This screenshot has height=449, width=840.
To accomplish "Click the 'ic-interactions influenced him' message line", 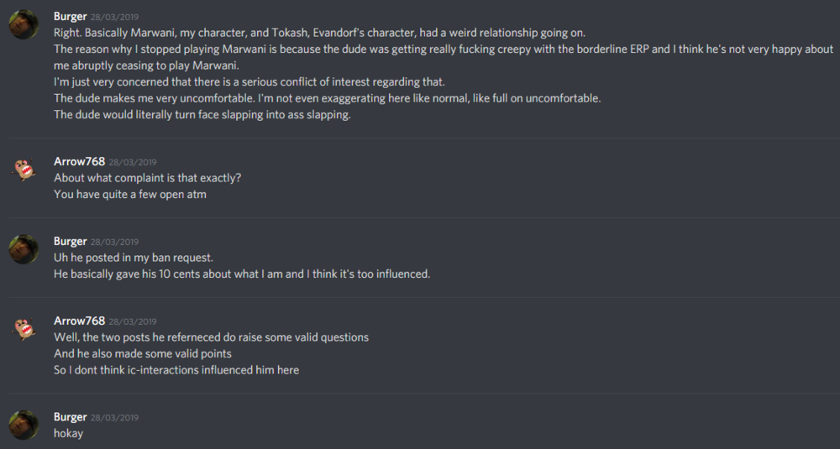I will (x=176, y=370).
